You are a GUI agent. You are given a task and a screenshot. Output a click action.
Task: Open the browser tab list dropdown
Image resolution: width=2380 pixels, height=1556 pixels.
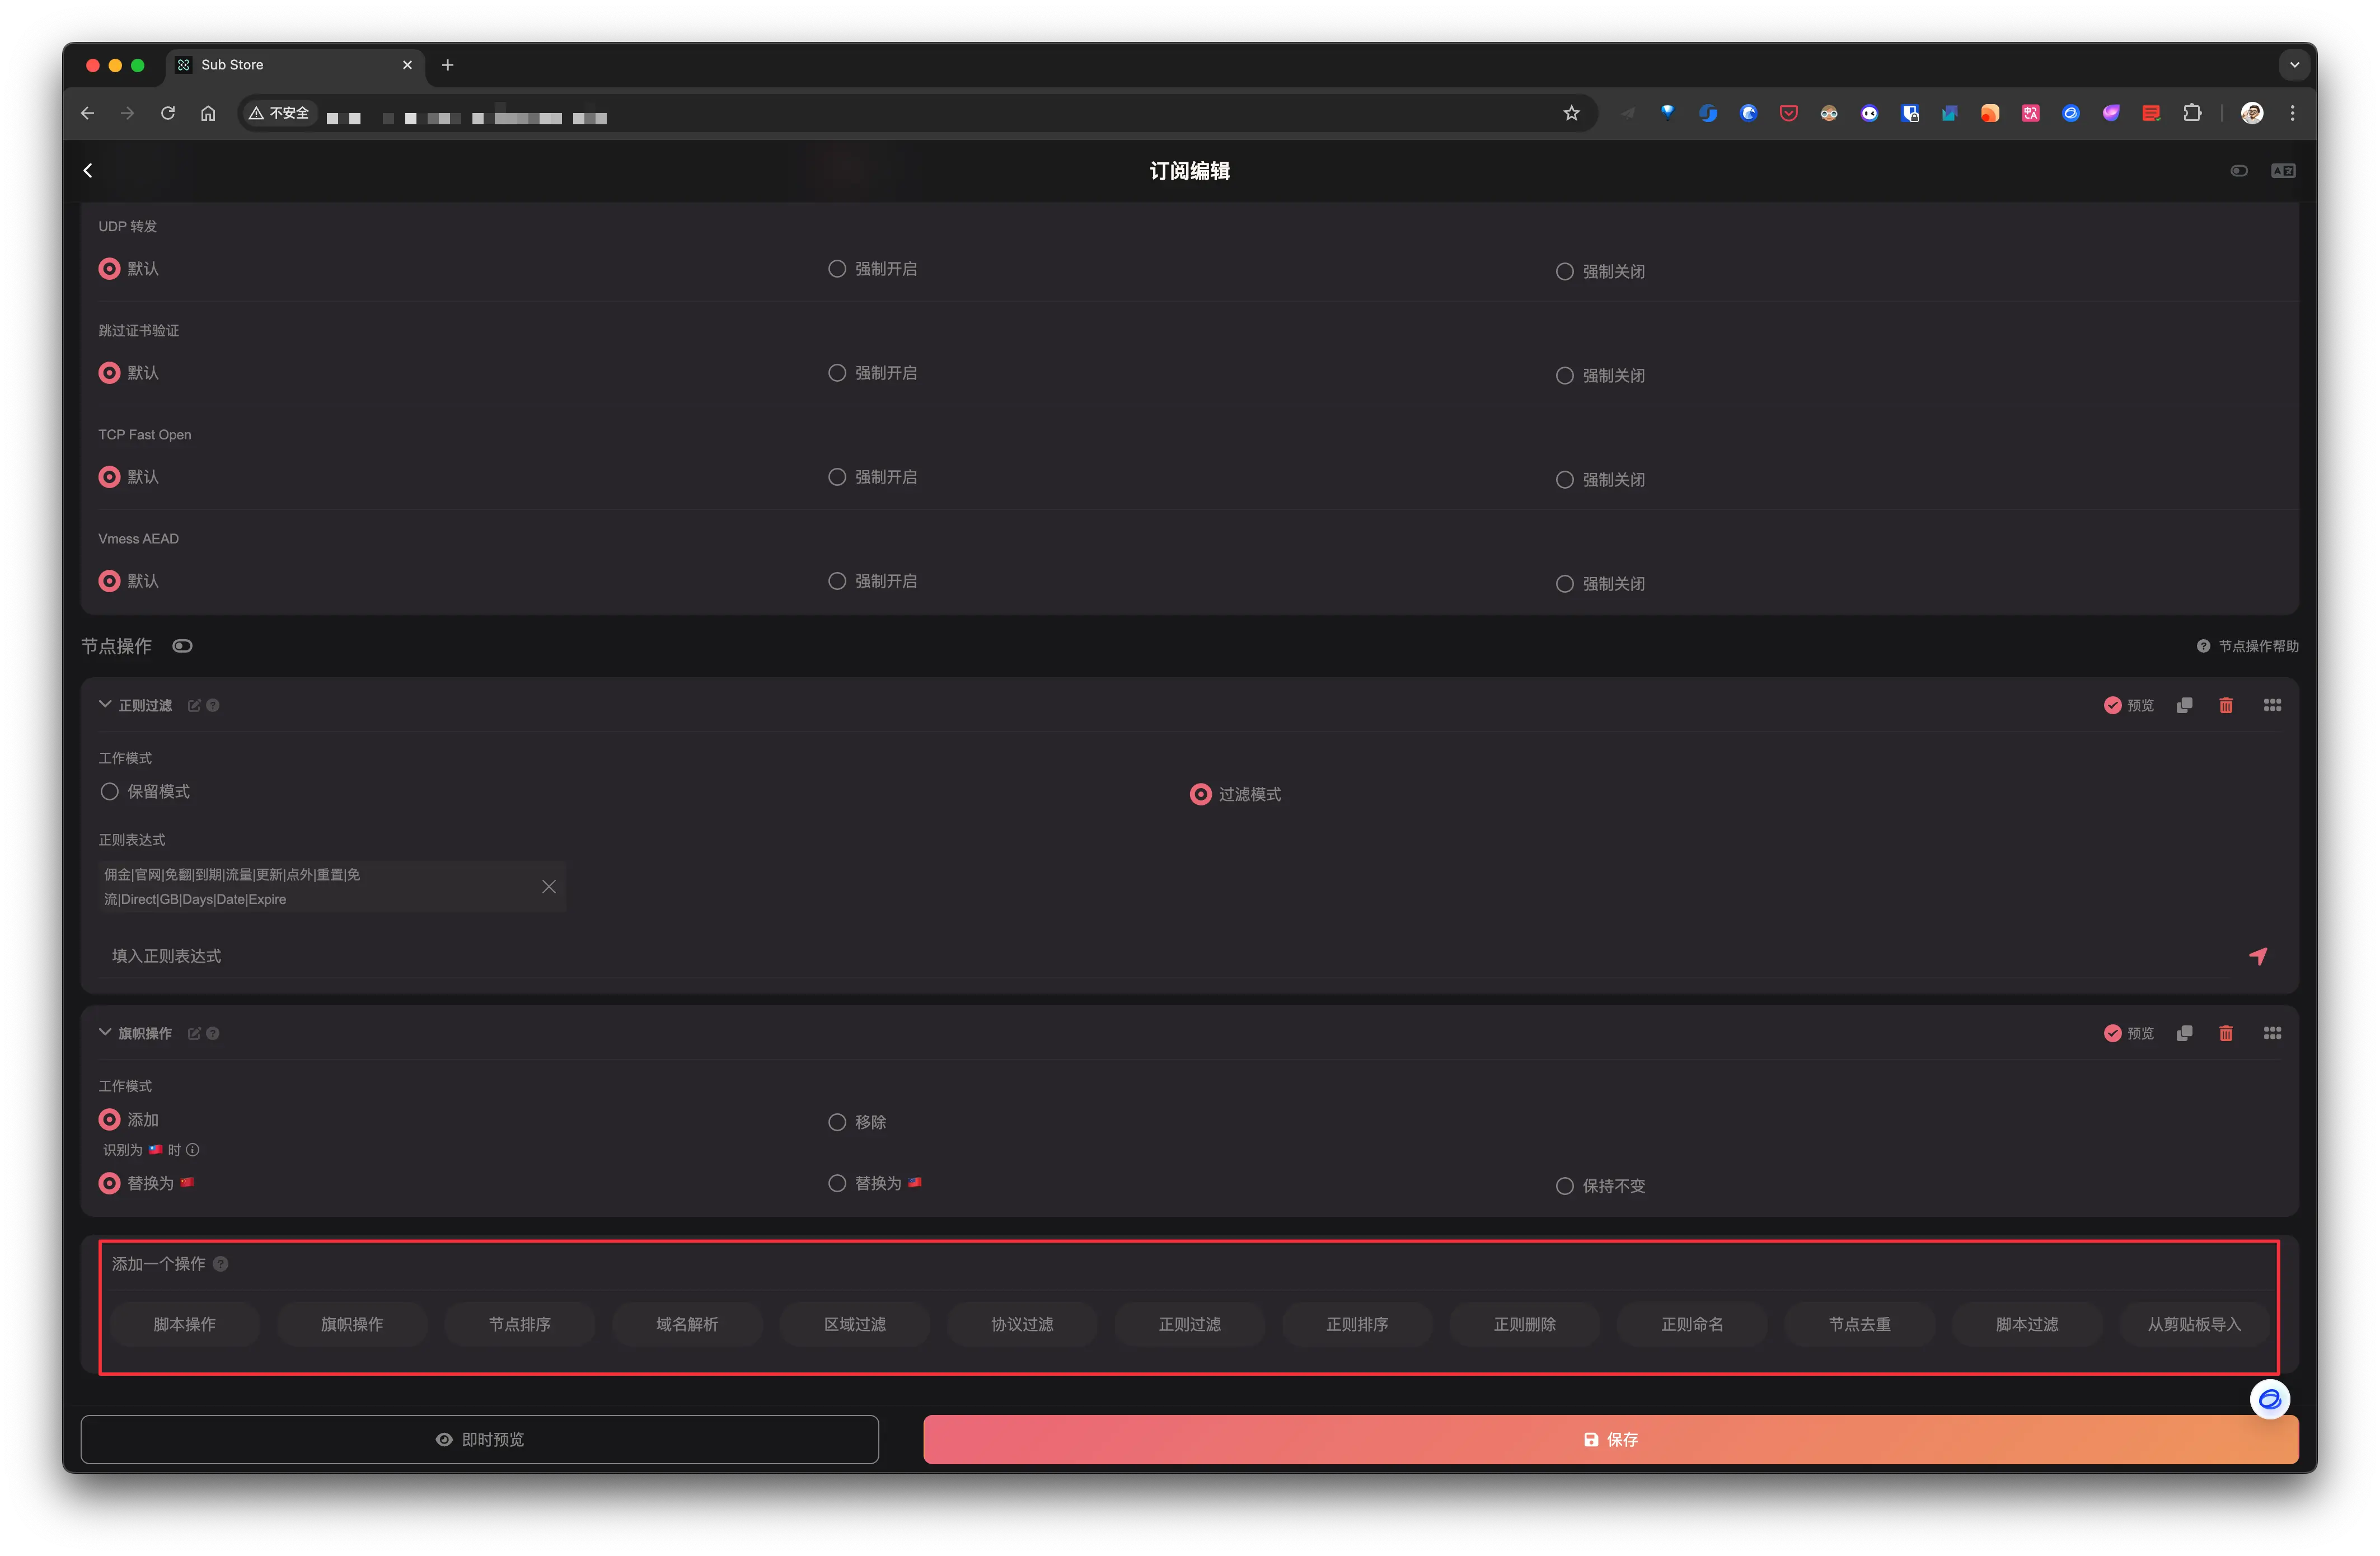(2294, 65)
